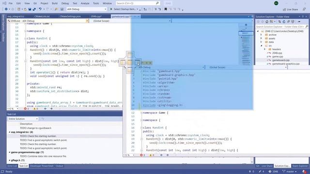Open the Output tab
The image size is (310, 174).
[59, 166]
